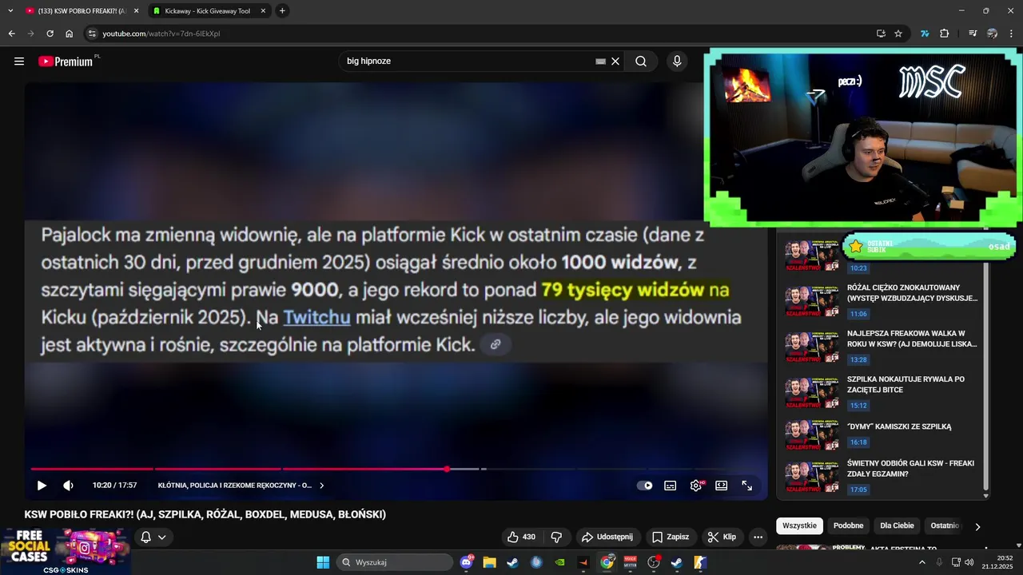Image resolution: width=1023 pixels, height=575 pixels.
Task: Open the YouTube hamburger guide menu
Action: (x=19, y=61)
